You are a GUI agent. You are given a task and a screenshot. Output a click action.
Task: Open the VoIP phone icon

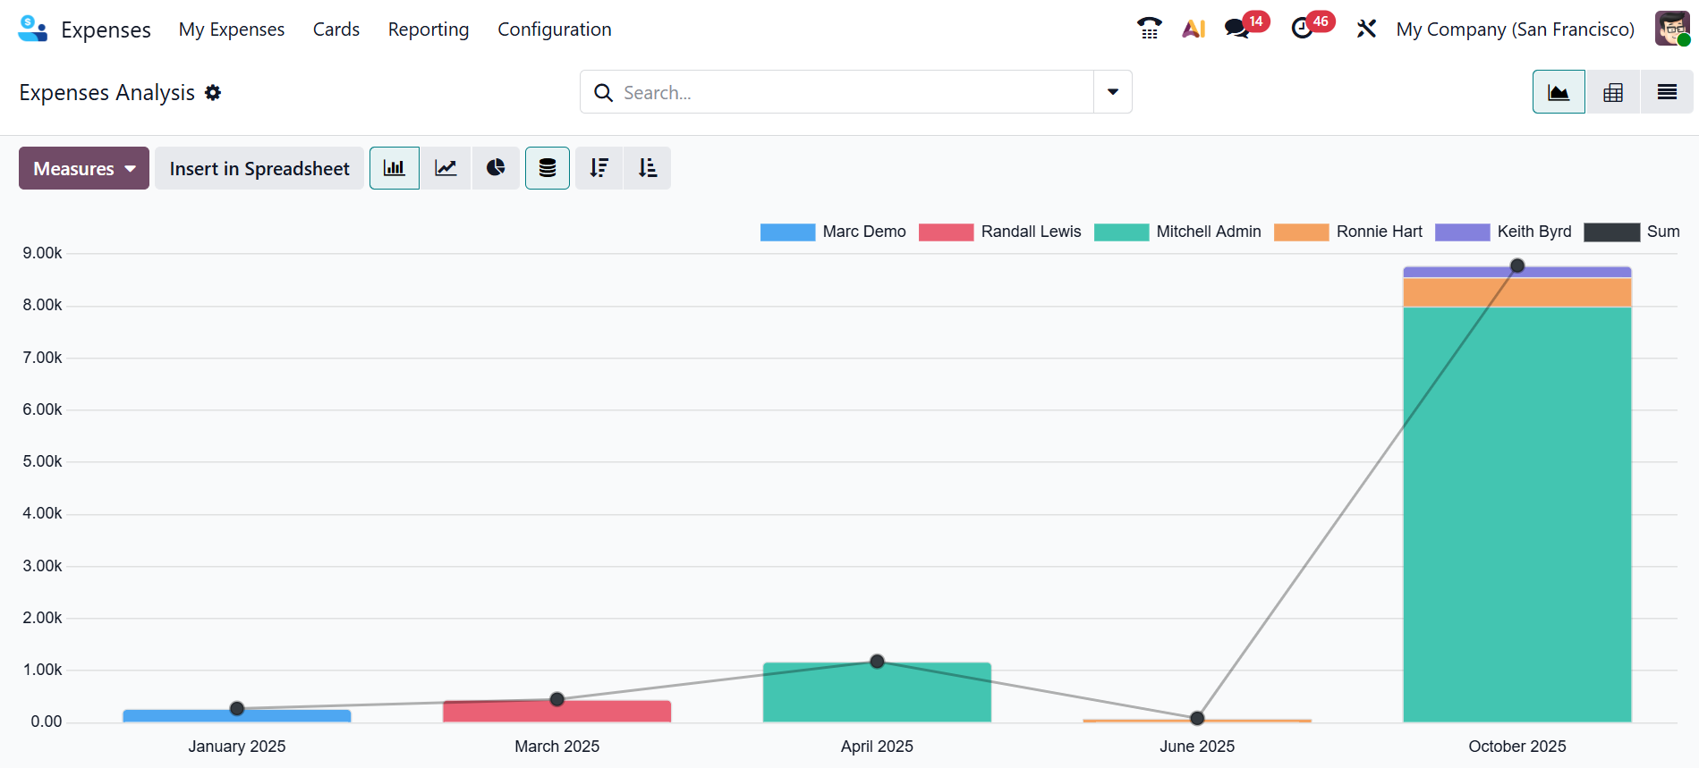click(1149, 29)
